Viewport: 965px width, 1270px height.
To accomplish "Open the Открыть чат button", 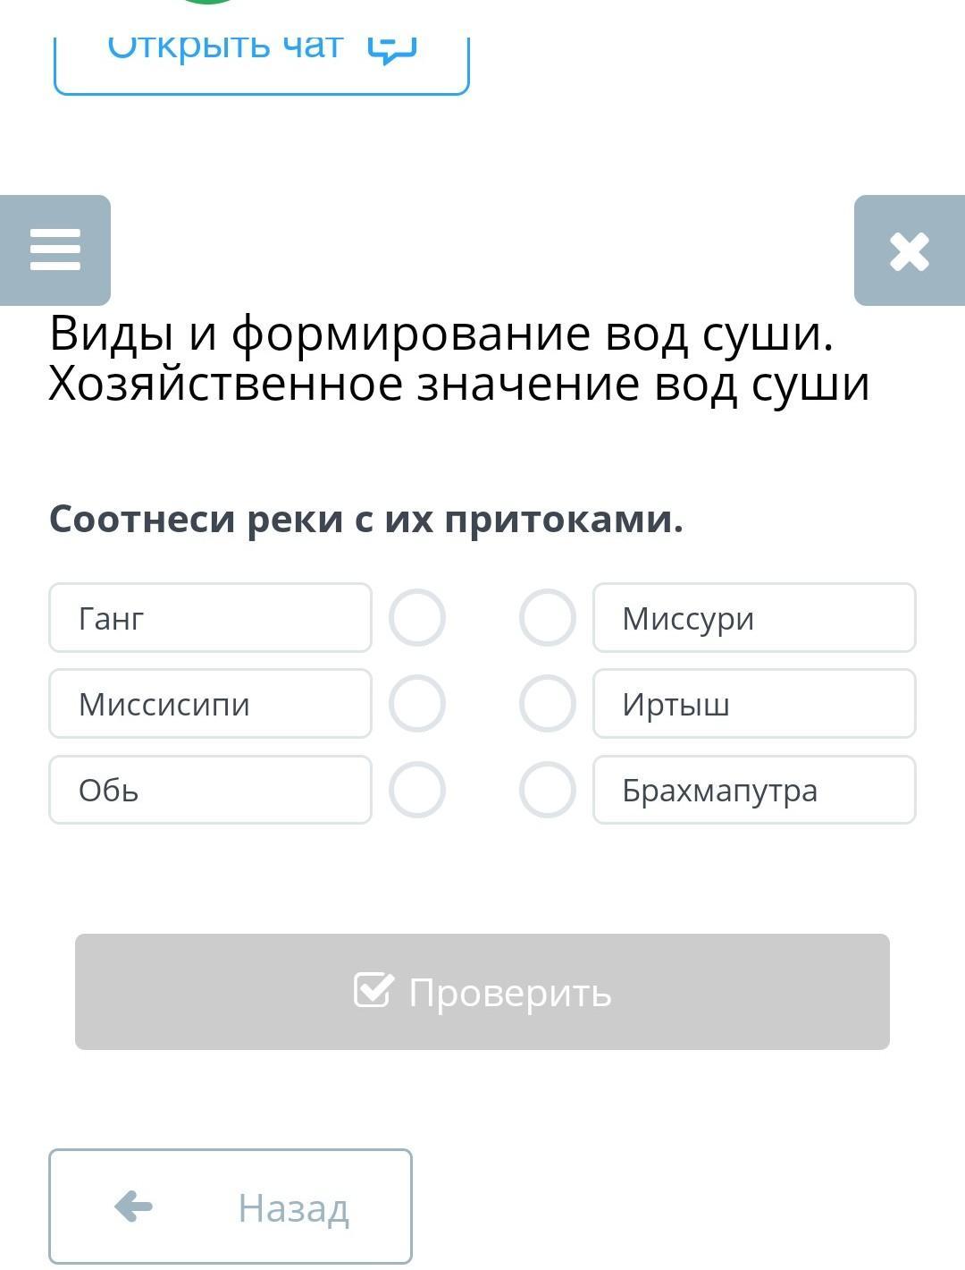I will click(261, 54).
